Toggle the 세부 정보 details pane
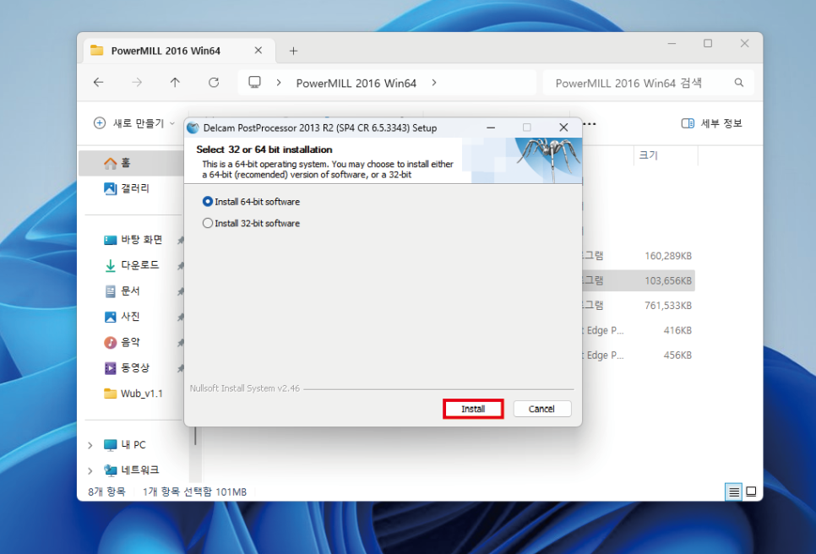The width and height of the screenshot is (816, 554). [x=711, y=123]
